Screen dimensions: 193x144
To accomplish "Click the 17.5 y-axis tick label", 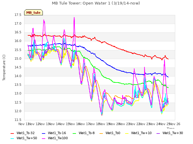I will click(x=18, y=15).
